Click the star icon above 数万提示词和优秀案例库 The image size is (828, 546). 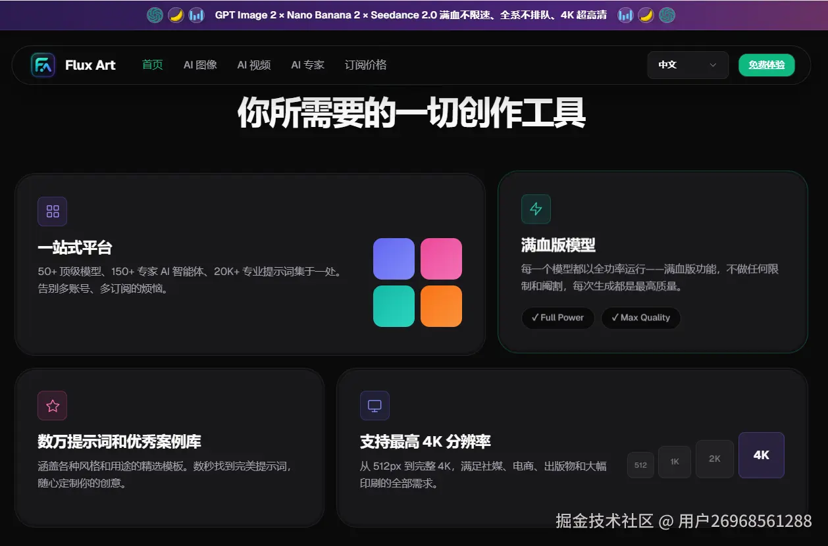point(53,406)
